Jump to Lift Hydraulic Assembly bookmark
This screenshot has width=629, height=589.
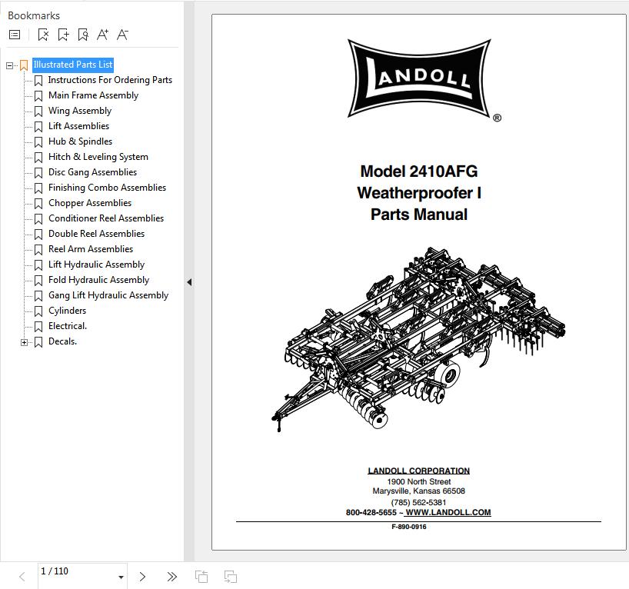point(96,265)
